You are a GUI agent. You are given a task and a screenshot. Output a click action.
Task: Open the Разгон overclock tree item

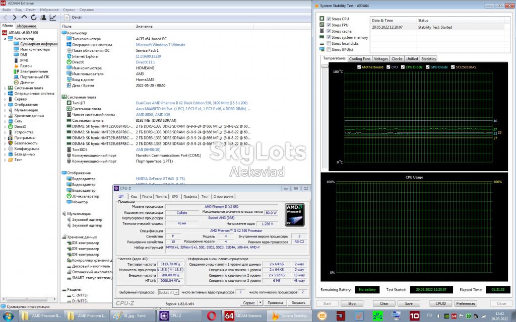(x=23, y=66)
